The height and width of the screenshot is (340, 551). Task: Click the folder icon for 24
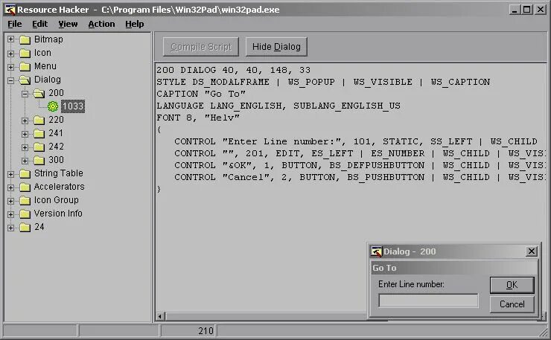pos(25,227)
